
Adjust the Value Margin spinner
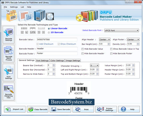[x=133, y=65]
